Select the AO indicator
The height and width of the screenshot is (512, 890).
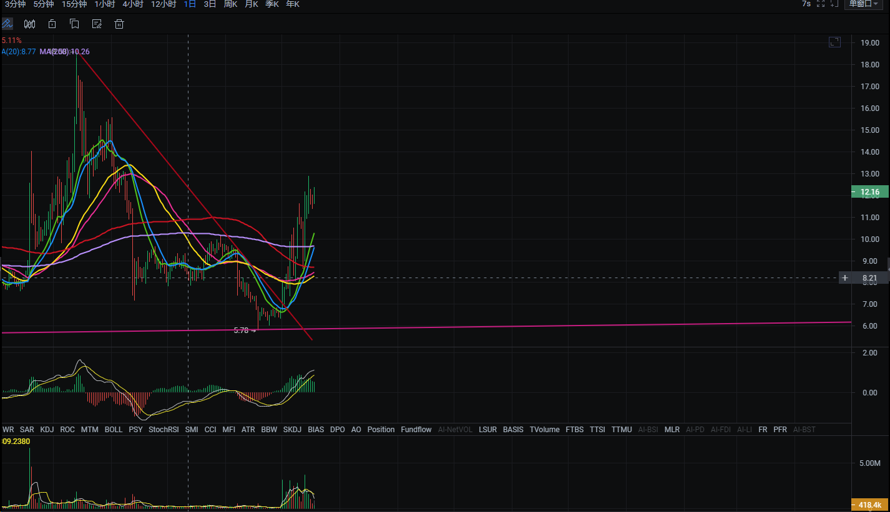(x=356, y=430)
